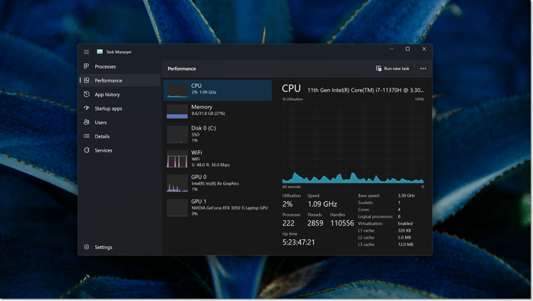The height and width of the screenshot is (301, 533).
Task: Select the CPU performance entry
Action: [x=218, y=90]
